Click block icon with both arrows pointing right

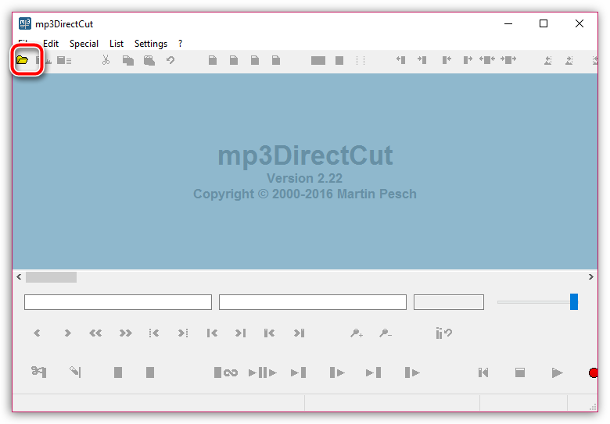[508, 60]
